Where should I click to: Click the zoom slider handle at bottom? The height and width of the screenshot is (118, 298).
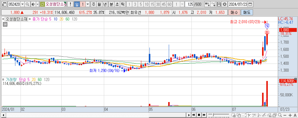point(213,115)
